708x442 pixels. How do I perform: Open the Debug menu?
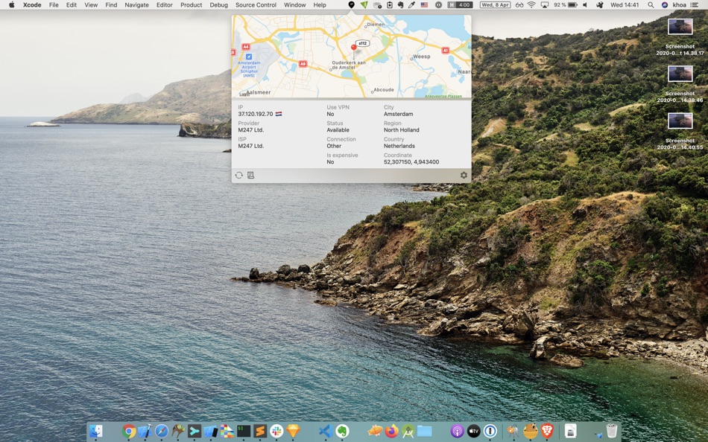click(218, 5)
